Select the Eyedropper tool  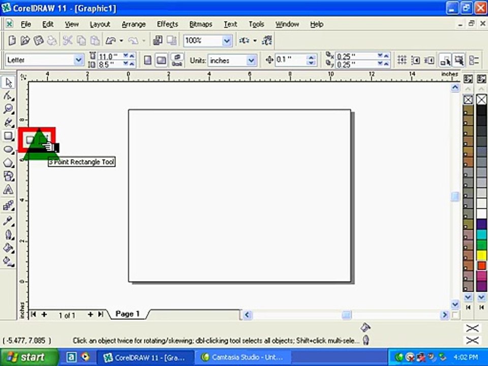[x=9, y=221]
